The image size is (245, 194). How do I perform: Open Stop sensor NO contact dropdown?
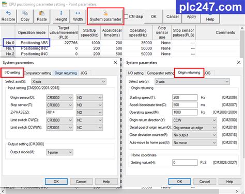pos(89,105)
